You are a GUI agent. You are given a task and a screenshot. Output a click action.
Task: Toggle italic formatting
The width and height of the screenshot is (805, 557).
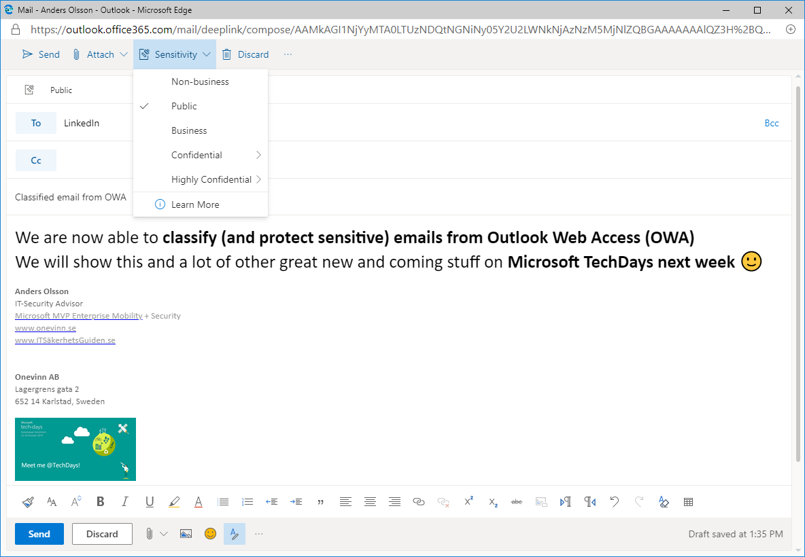(x=124, y=502)
